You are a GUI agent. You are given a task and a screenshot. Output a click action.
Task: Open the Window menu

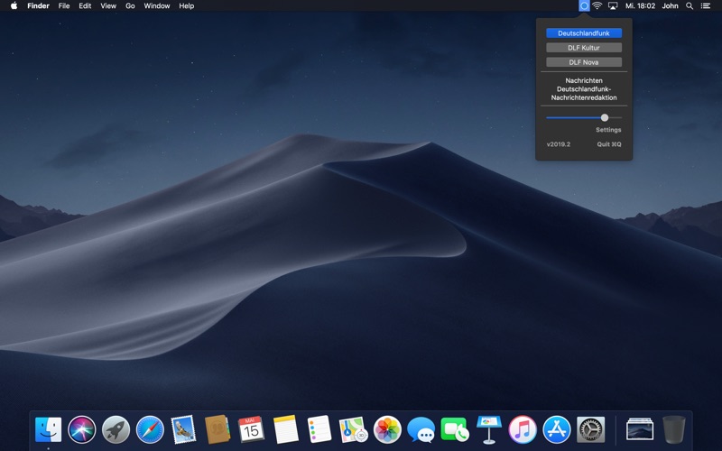point(156,5)
